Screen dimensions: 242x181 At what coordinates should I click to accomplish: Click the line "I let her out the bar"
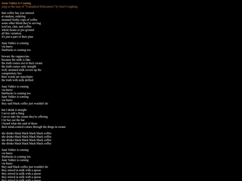(x=13, y=120)
